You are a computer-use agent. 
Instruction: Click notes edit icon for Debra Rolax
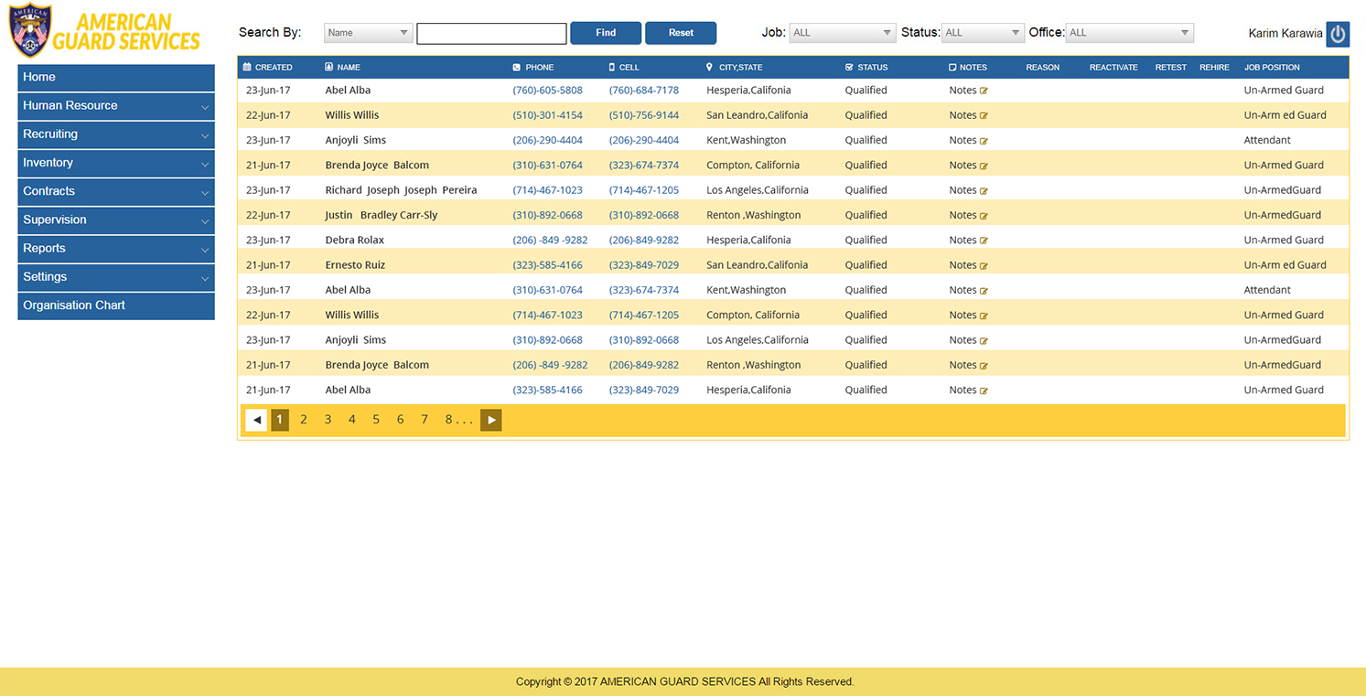click(984, 241)
